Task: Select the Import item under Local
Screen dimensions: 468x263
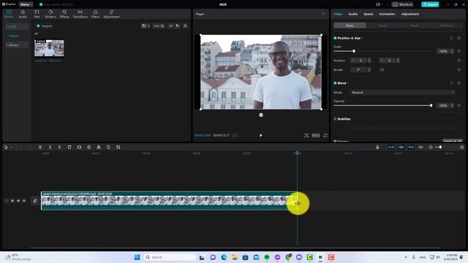Action: tap(14, 36)
